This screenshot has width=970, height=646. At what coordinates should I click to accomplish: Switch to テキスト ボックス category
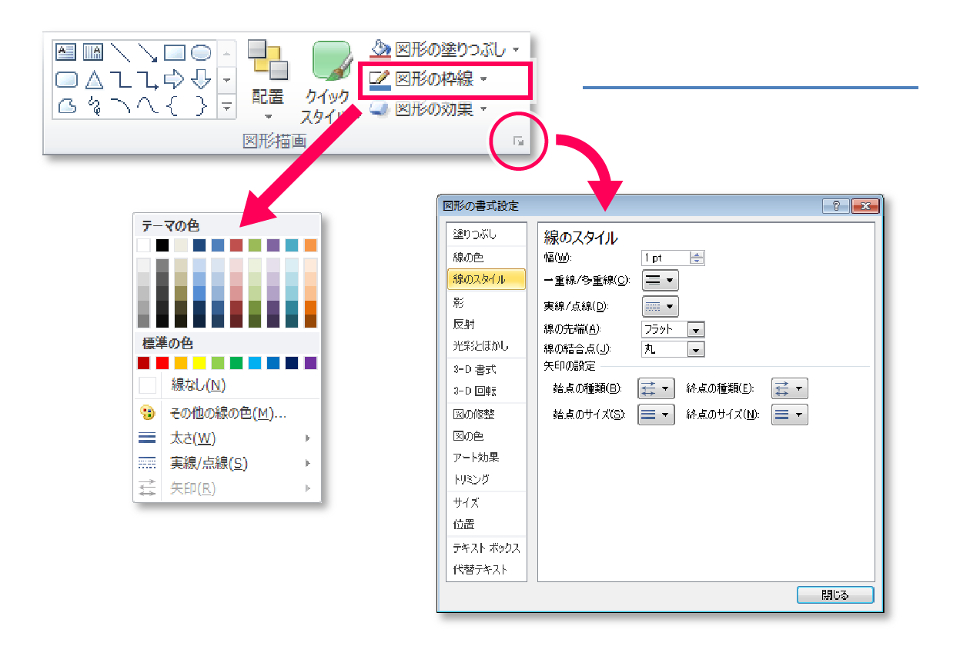486,548
